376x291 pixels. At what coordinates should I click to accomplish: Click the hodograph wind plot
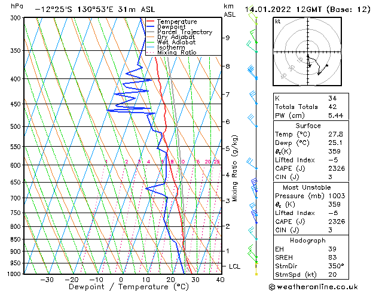307,51
